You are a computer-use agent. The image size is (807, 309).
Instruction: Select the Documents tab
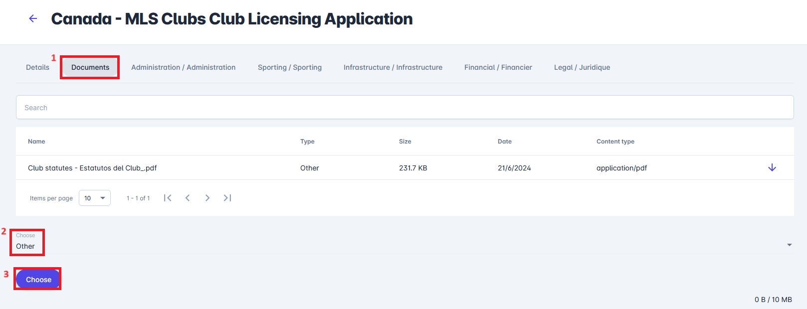tap(90, 67)
